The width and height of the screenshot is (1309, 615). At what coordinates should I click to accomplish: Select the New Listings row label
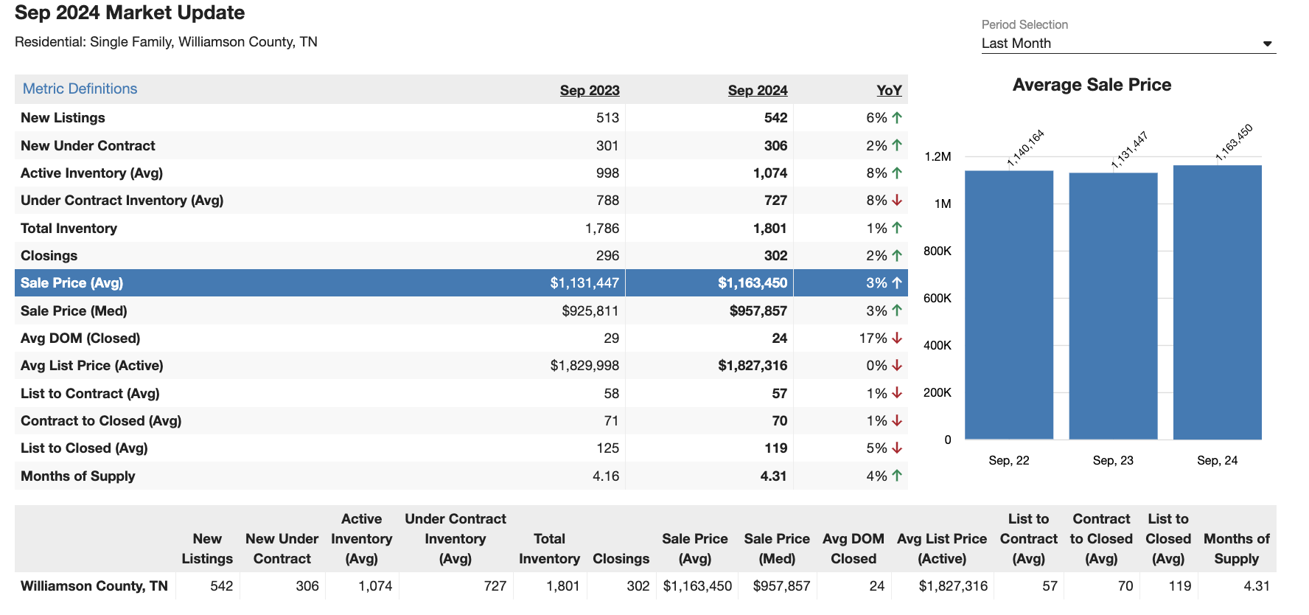point(63,118)
